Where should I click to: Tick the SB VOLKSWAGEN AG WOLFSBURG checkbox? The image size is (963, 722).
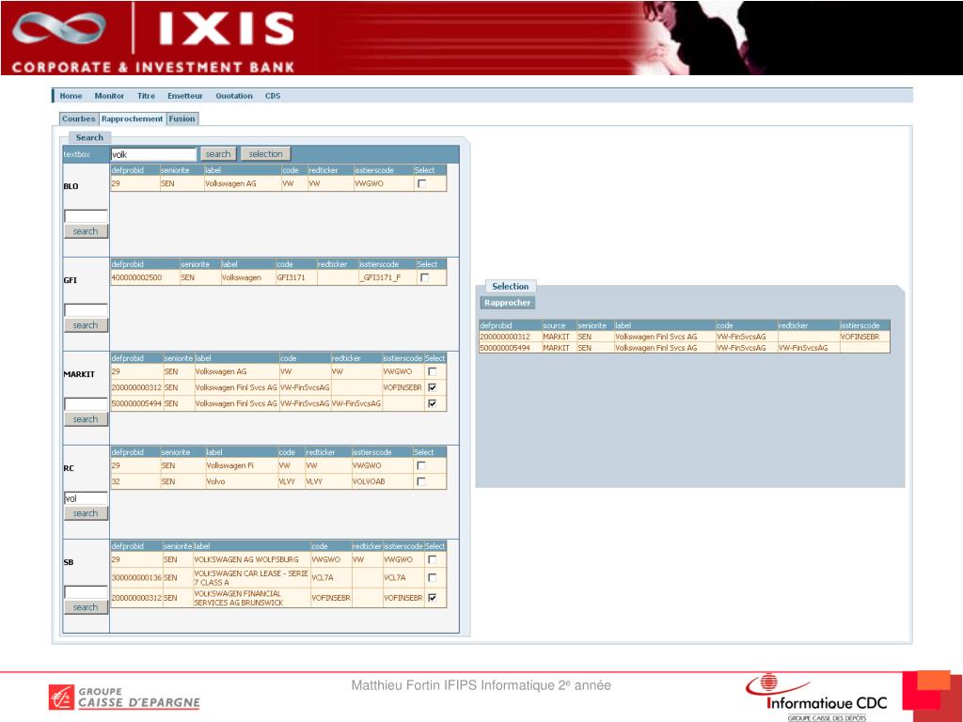(x=433, y=559)
